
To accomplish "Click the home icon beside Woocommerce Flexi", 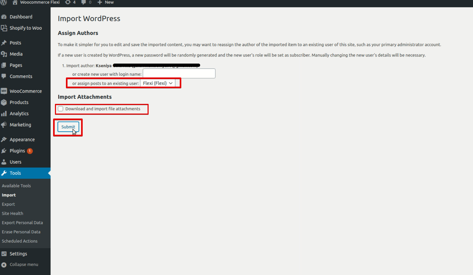I will coord(15,2).
